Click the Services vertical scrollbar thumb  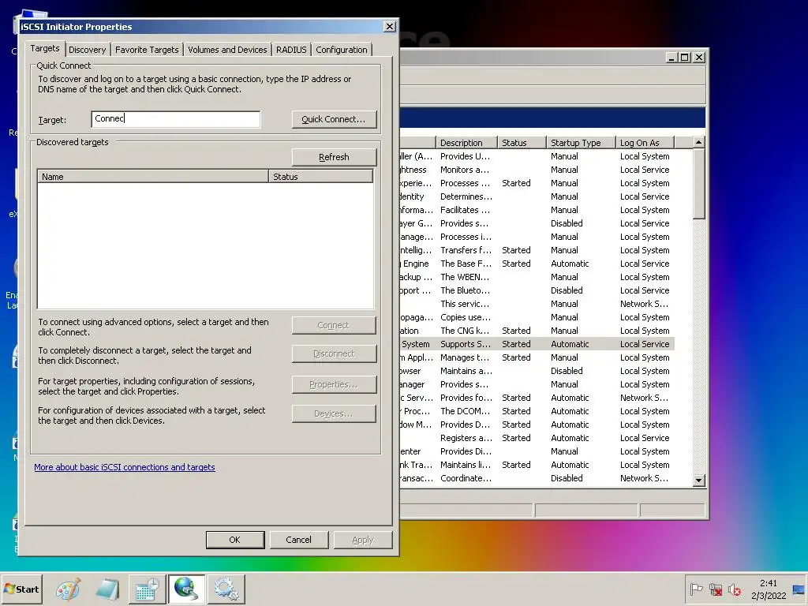coord(699,183)
